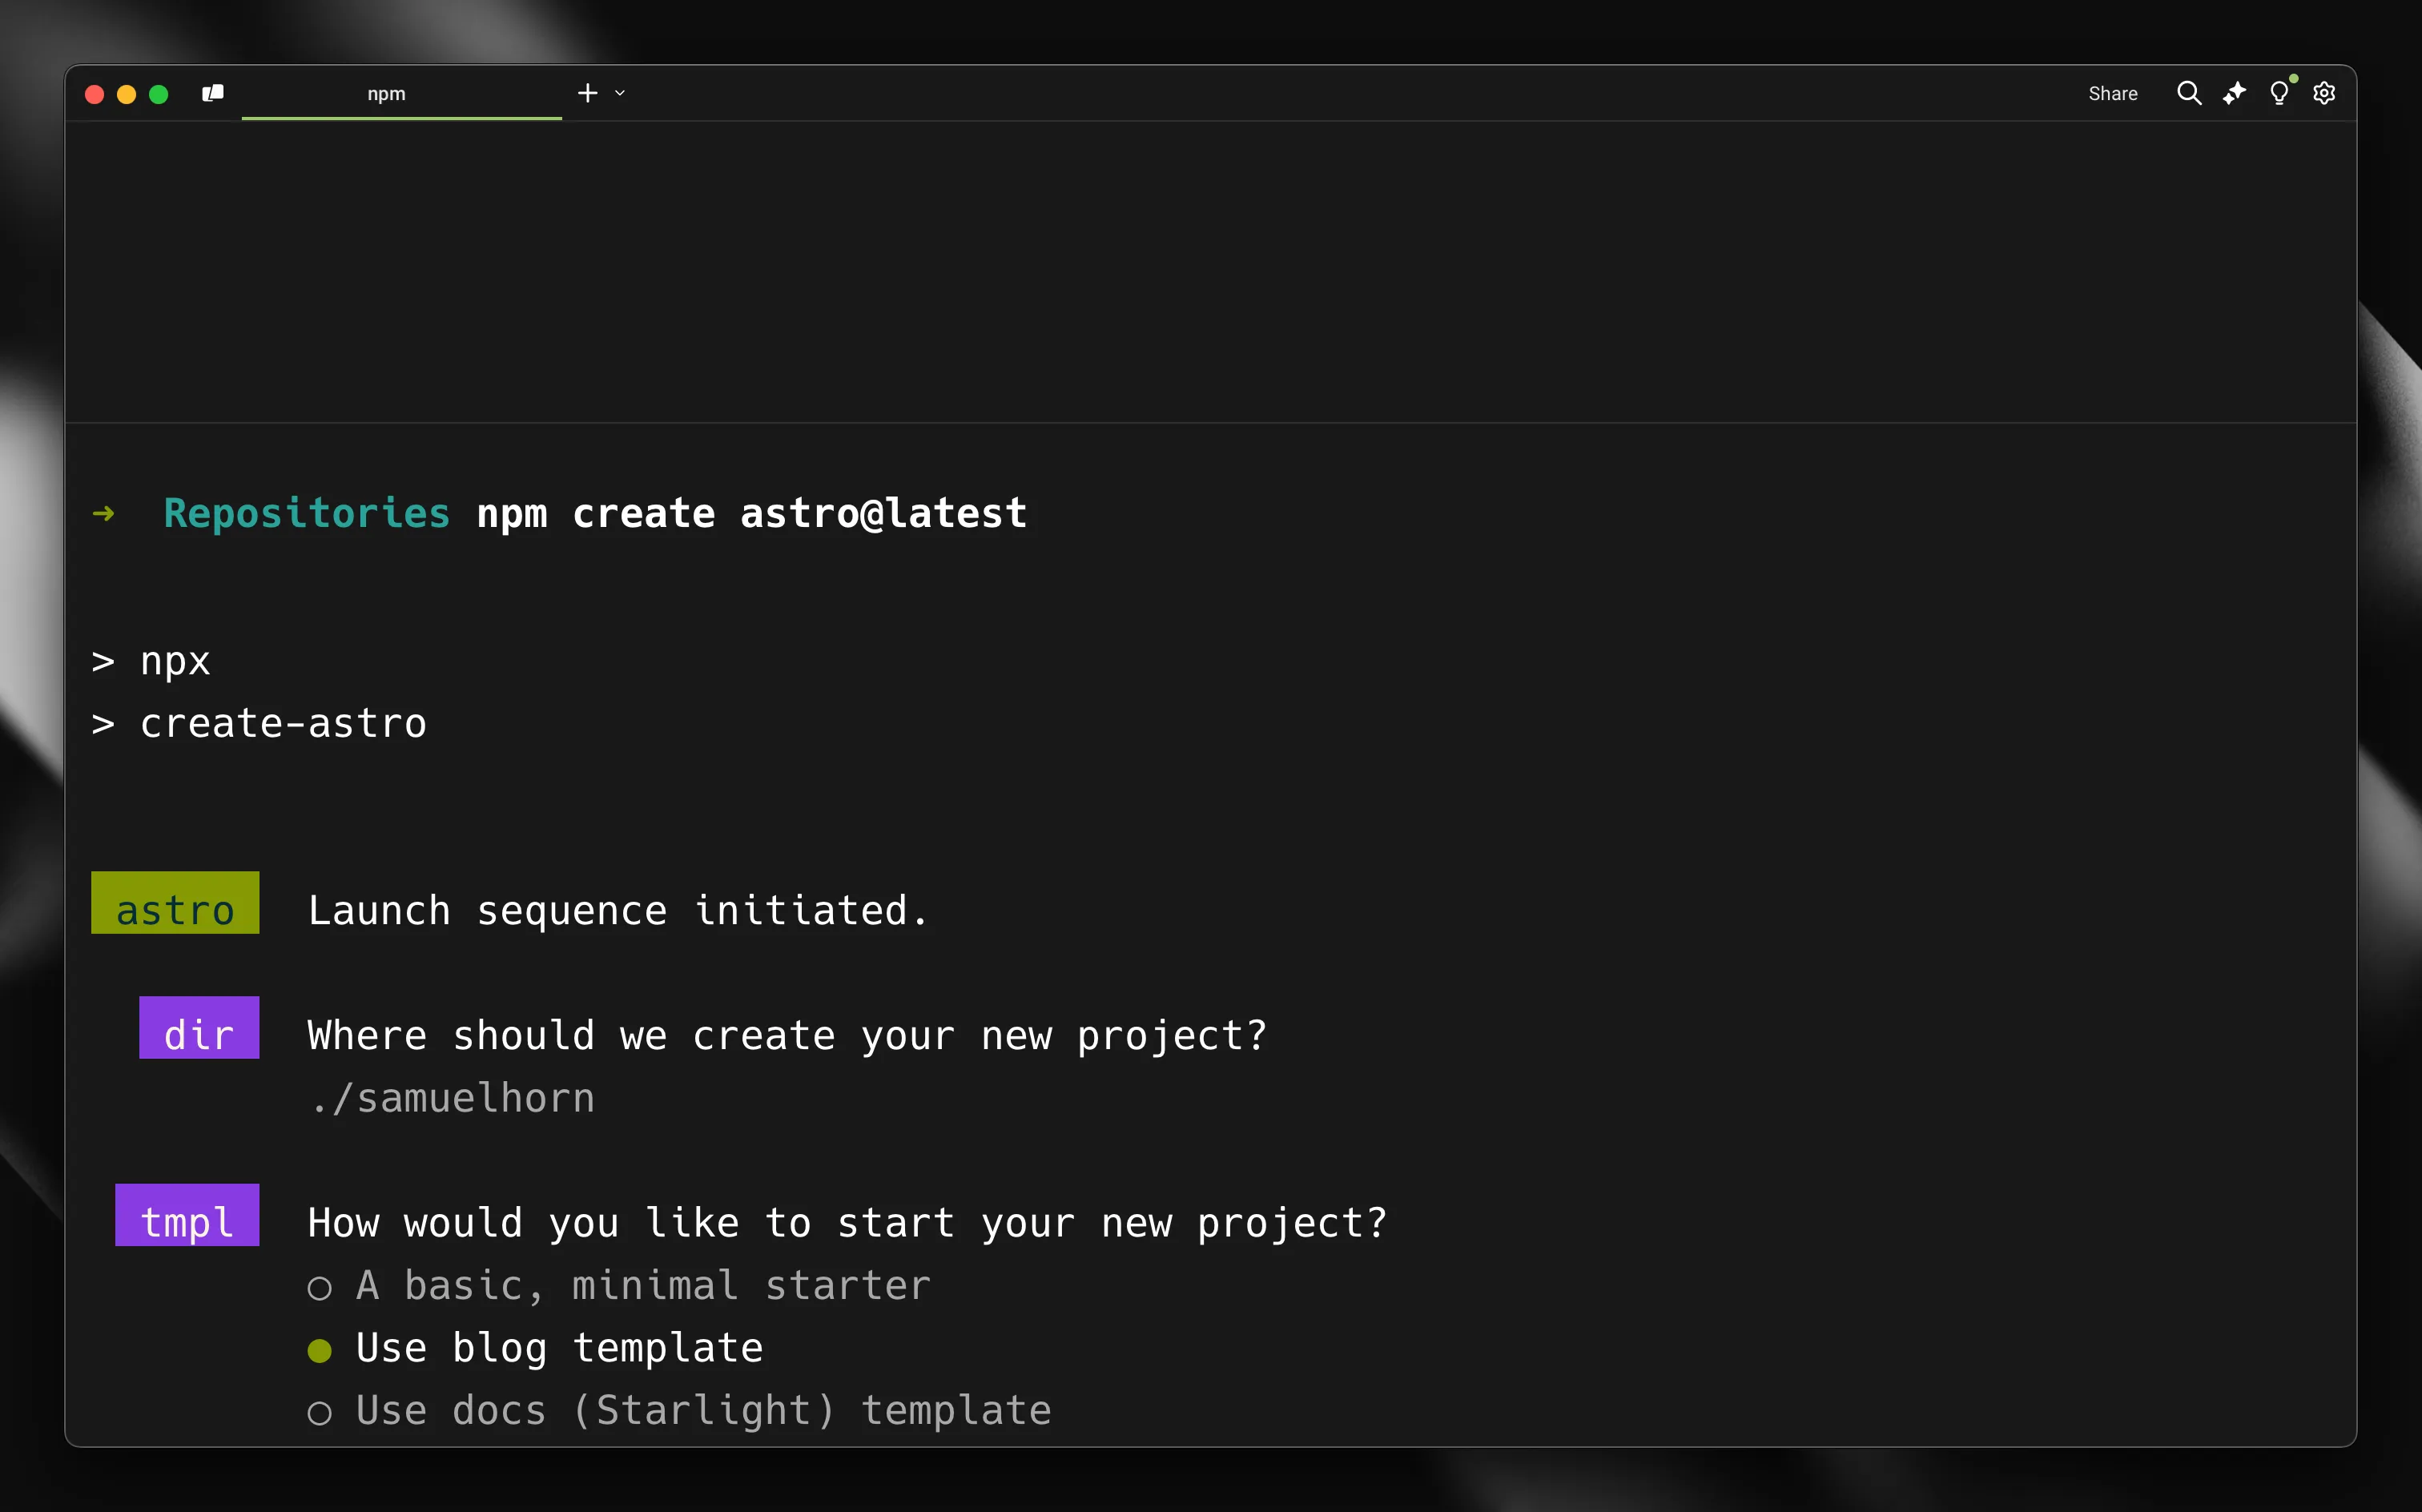The height and width of the screenshot is (1512, 2422).
Task: Click the green prompt arrow icon
Action: pyautogui.click(x=103, y=514)
